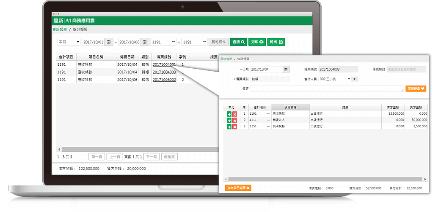Click 總分類帳 breadcrumb text
Screen dimensions: 438x212
pyautogui.click(x=80, y=30)
